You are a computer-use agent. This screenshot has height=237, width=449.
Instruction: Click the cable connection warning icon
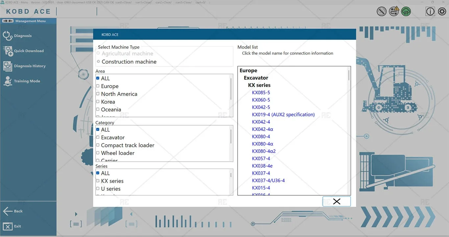pyautogui.click(x=394, y=12)
